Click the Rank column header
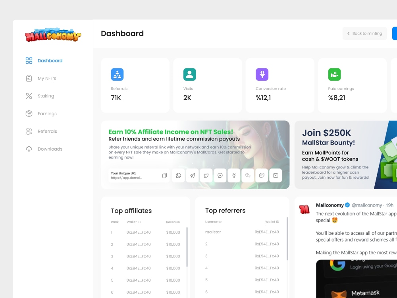The height and width of the screenshot is (298, 397). coord(115,222)
